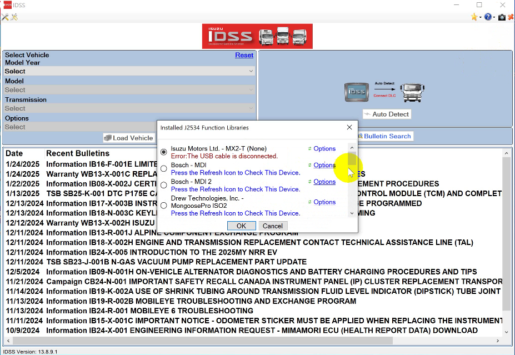Take a screenshot with the camera icon

[x=501, y=17]
